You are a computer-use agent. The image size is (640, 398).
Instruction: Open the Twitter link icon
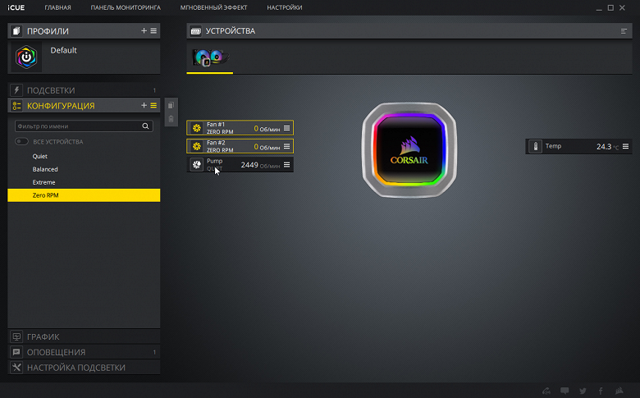[x=583, y=391]
